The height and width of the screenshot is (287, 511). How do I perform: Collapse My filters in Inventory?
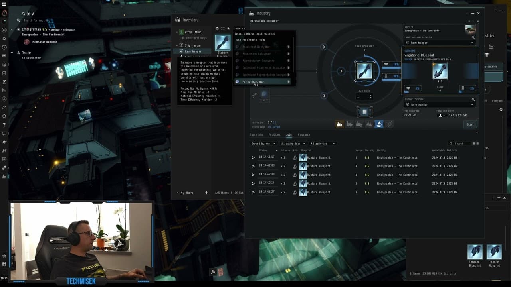coord(178,193)
